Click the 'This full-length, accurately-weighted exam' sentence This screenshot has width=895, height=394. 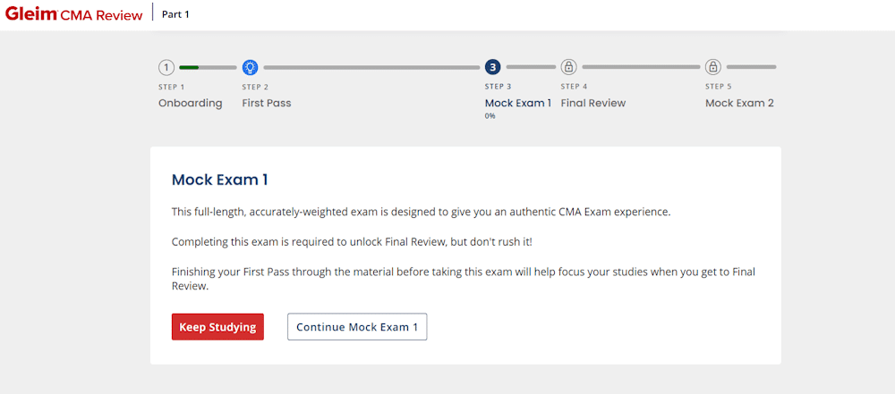[422, 212]
